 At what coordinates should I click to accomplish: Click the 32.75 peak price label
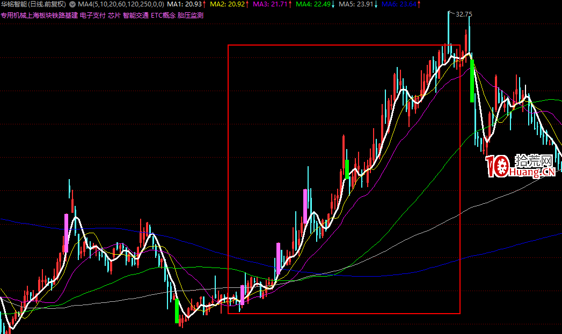[x=464, y=14]
